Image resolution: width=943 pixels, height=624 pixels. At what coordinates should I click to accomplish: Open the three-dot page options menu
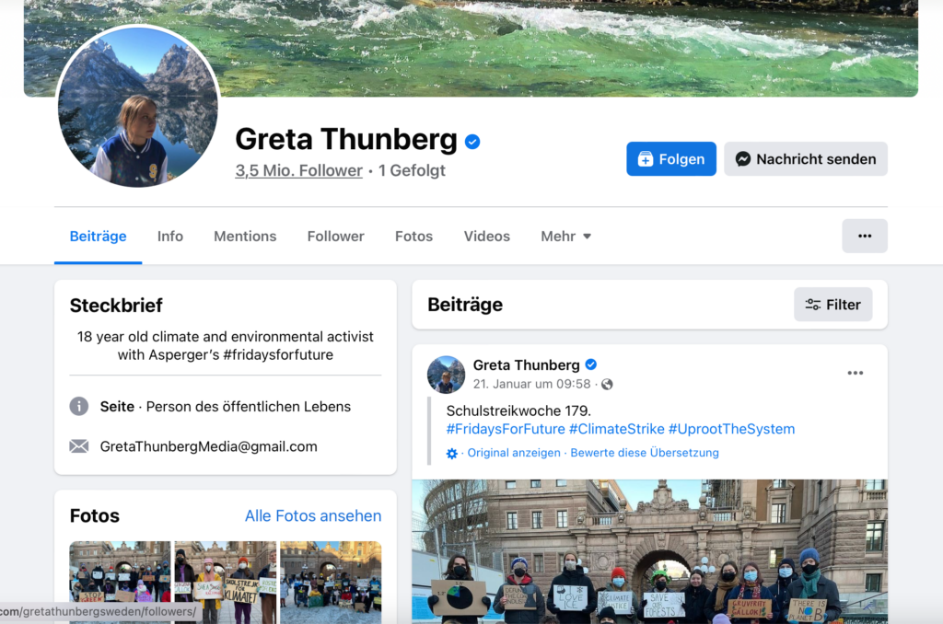864,237
